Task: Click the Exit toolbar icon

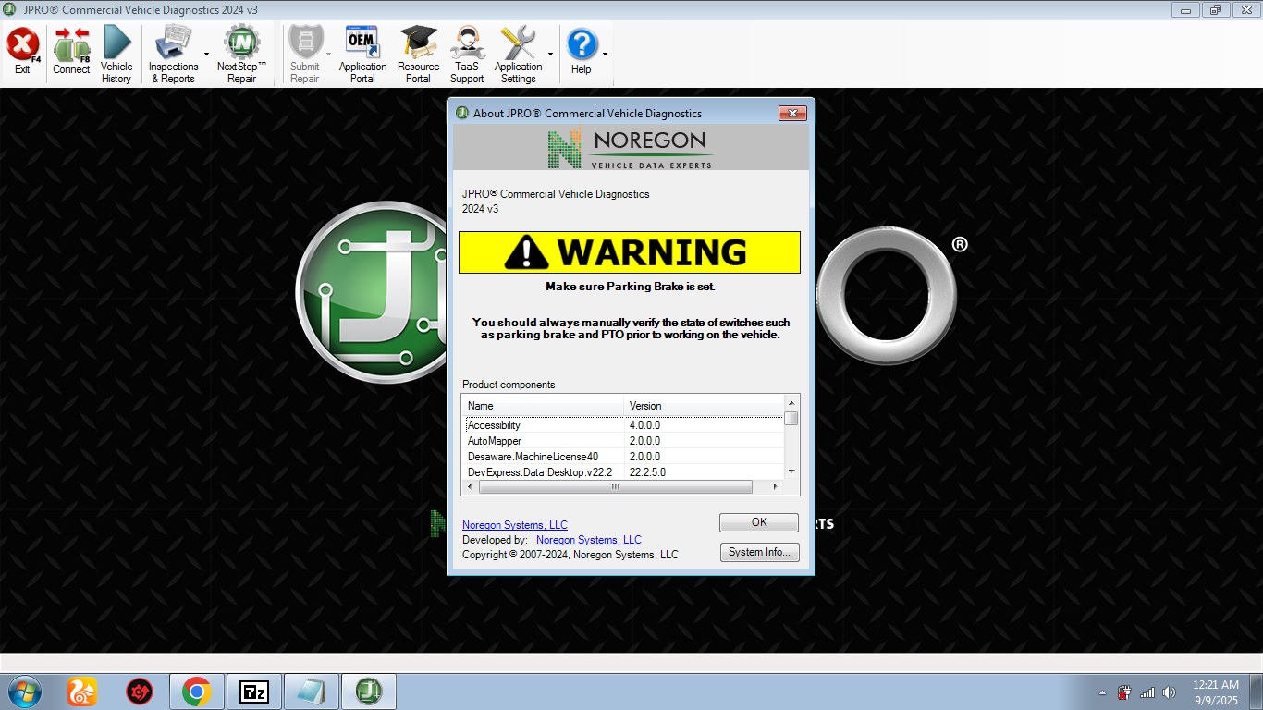Action: point(23,54)
